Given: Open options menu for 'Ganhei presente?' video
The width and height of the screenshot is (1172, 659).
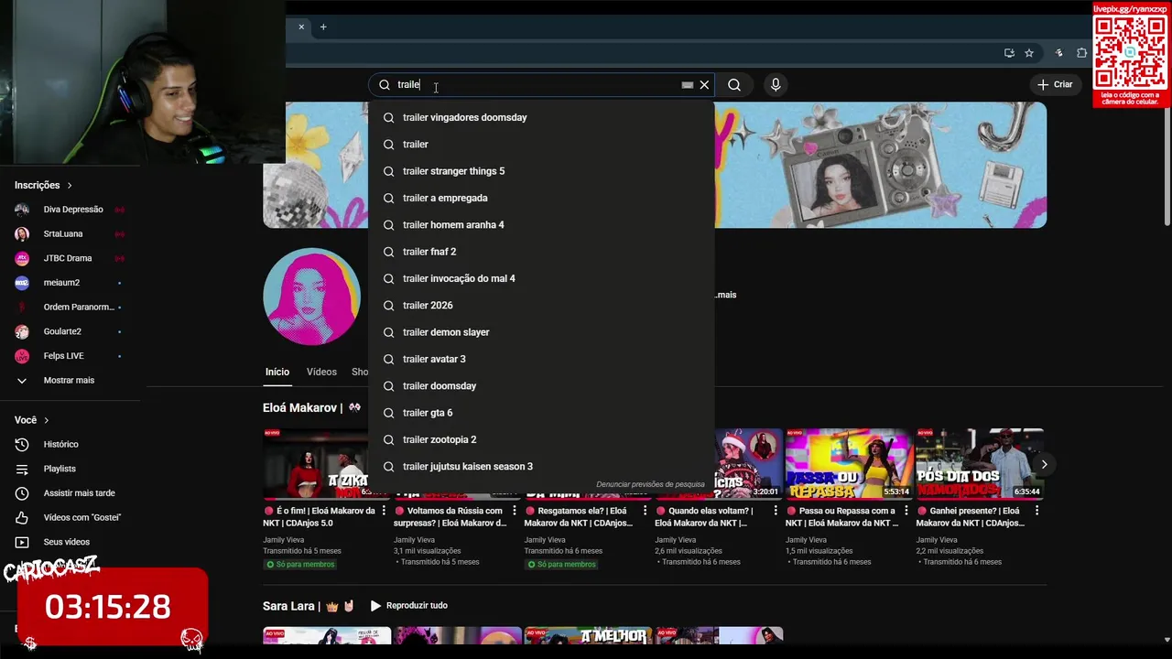Looking at the screenshot, I should (1036, 511).
